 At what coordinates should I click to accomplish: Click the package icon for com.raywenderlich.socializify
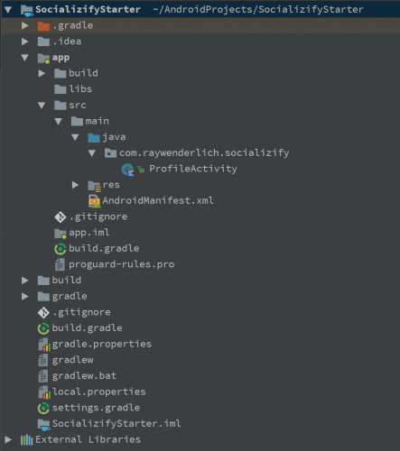[110, 153]
